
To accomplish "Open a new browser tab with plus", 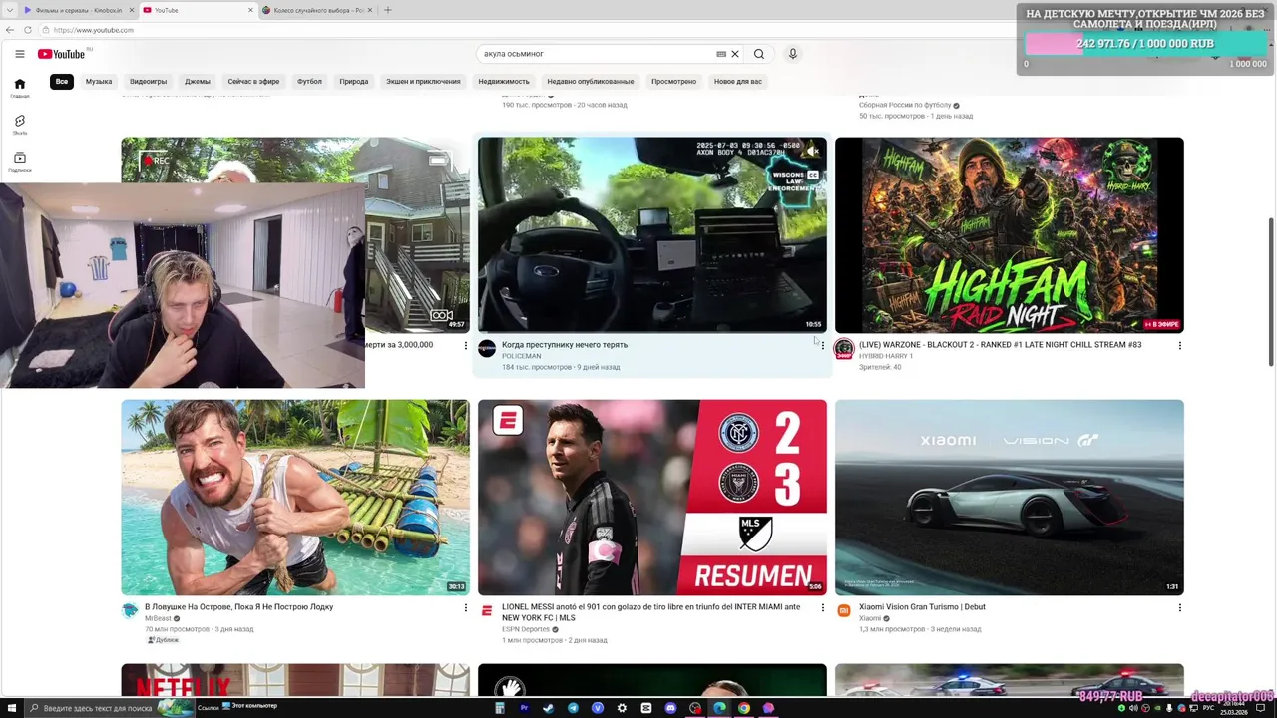I will coord(388,10).
